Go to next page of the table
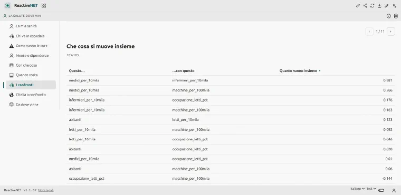This screenshot has height=195, width=401. pos(391,32)
